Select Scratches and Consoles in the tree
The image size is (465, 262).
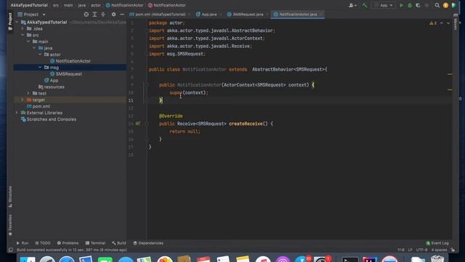(x=49, y=119)
